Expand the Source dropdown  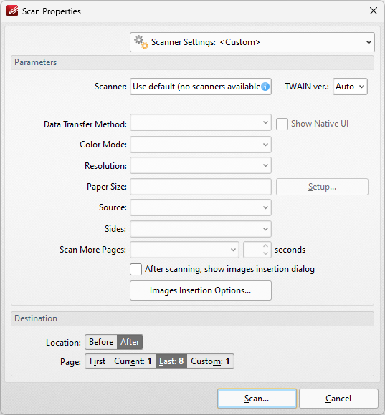[201, 207]
